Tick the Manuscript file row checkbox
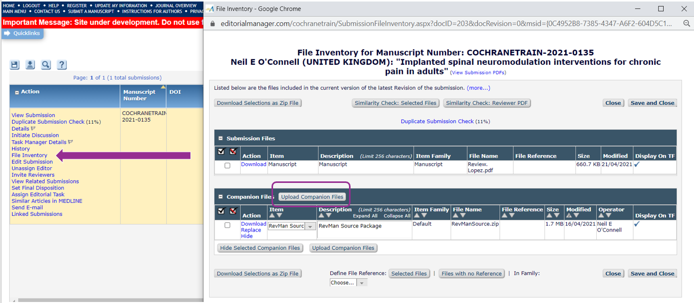 point(227,166)
